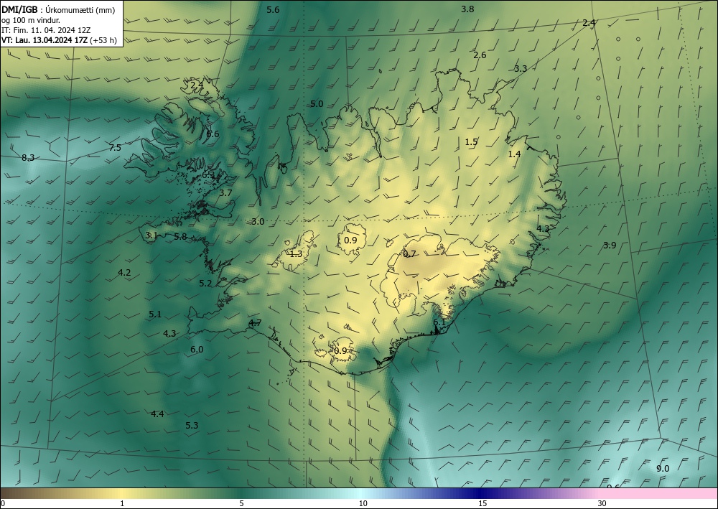Select the 5.0 value north of Iceland
Screen dimensions: 718x509
click(x=317, y=104)
